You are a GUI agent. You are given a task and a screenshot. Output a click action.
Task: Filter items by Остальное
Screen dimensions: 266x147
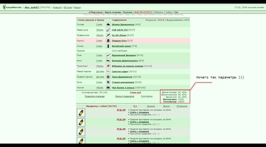pyautogui.click(x=182, y=106)
